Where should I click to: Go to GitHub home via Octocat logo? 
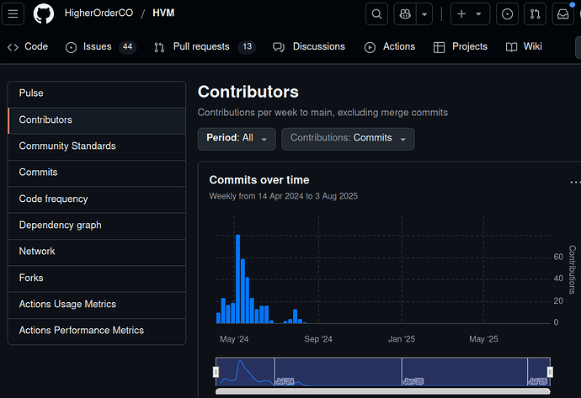click(x=43, y=13)
